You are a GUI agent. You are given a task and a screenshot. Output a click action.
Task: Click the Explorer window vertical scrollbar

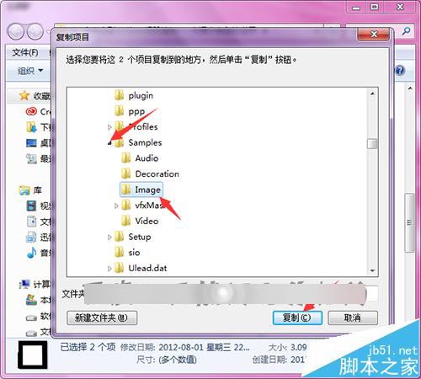(x=410, y=223)
